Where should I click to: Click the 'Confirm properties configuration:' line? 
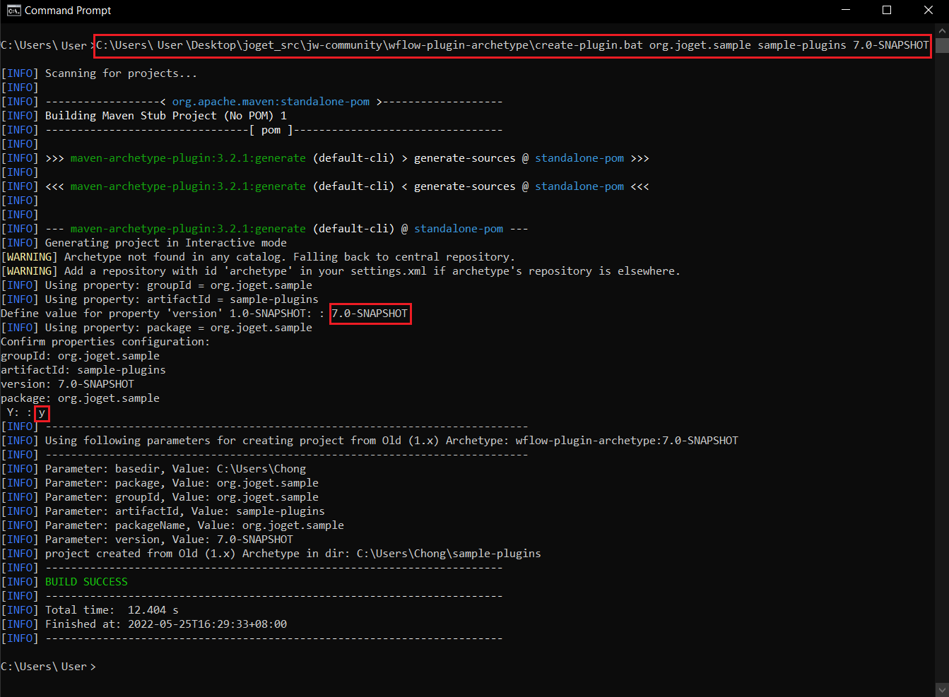tap(105, 342)
